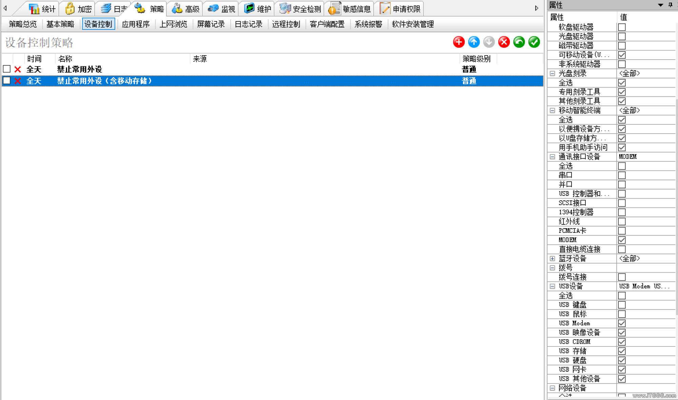Enable the 软盘驱动器 checkbox

point(622,27)
